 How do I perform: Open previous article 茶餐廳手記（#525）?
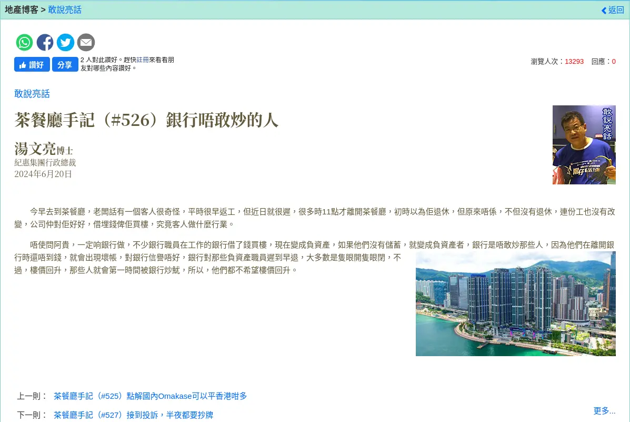point(151,396)
